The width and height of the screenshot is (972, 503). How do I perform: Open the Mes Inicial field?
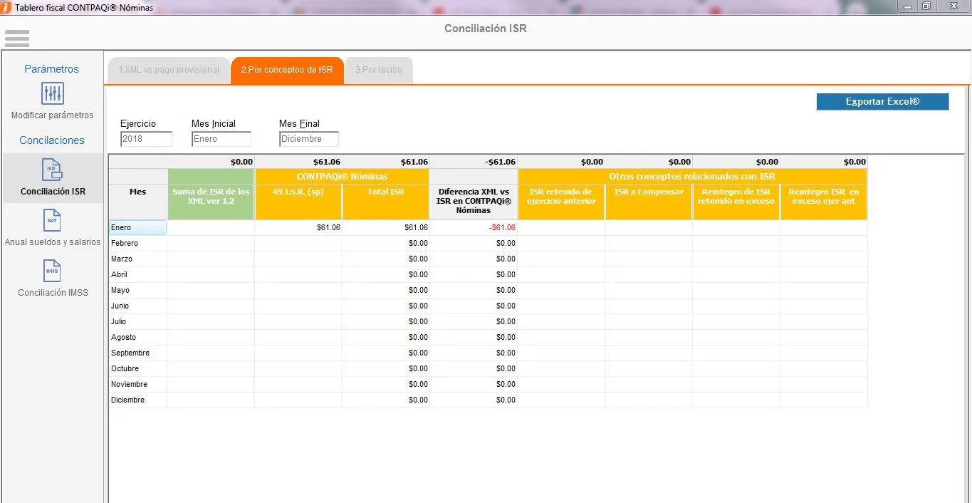221,139
